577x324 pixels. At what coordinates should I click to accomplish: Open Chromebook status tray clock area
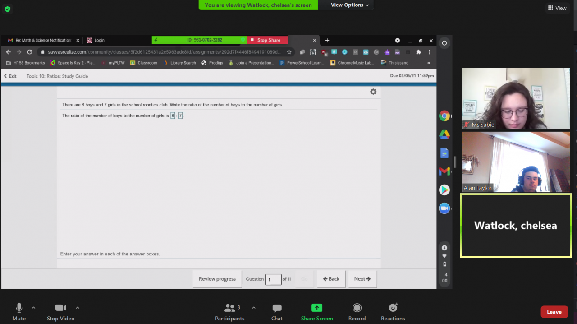[x=444, y=265]
